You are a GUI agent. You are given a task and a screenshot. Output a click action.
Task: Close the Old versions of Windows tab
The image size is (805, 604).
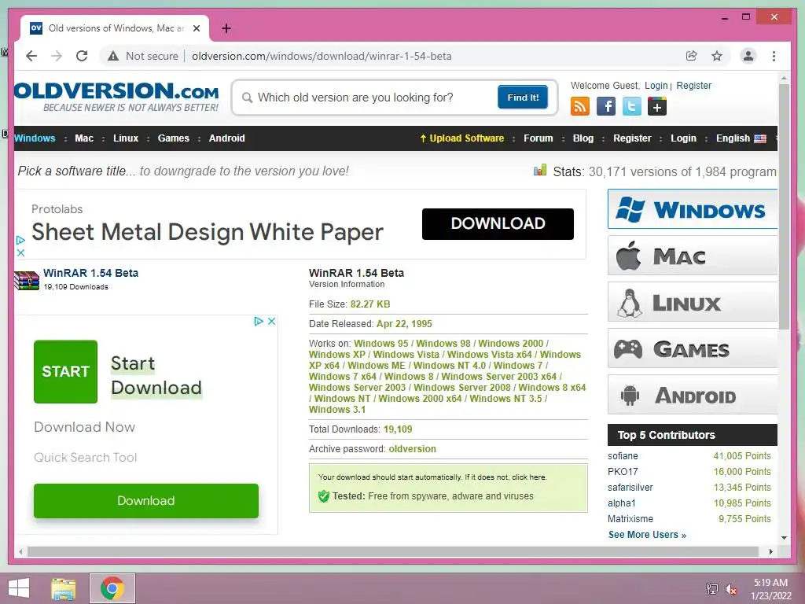click(196, 28)
